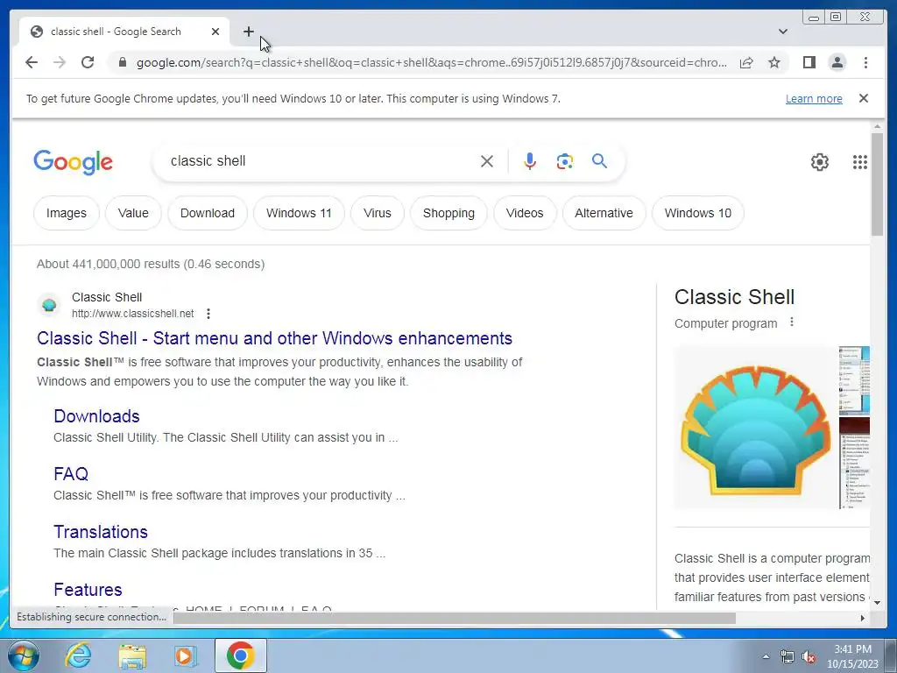Show hidden system tray icons
This screenshot has width=897, height=673.
[x=766, y=656]
